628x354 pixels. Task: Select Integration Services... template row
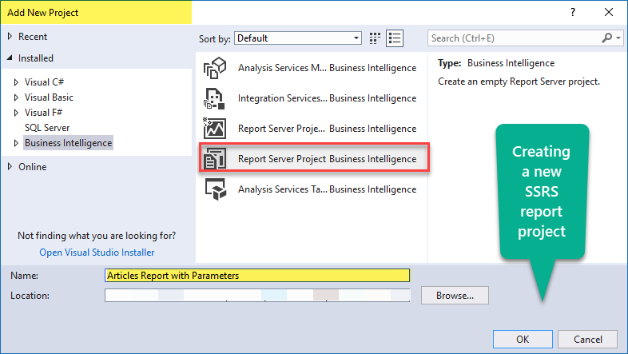[312, 98]
